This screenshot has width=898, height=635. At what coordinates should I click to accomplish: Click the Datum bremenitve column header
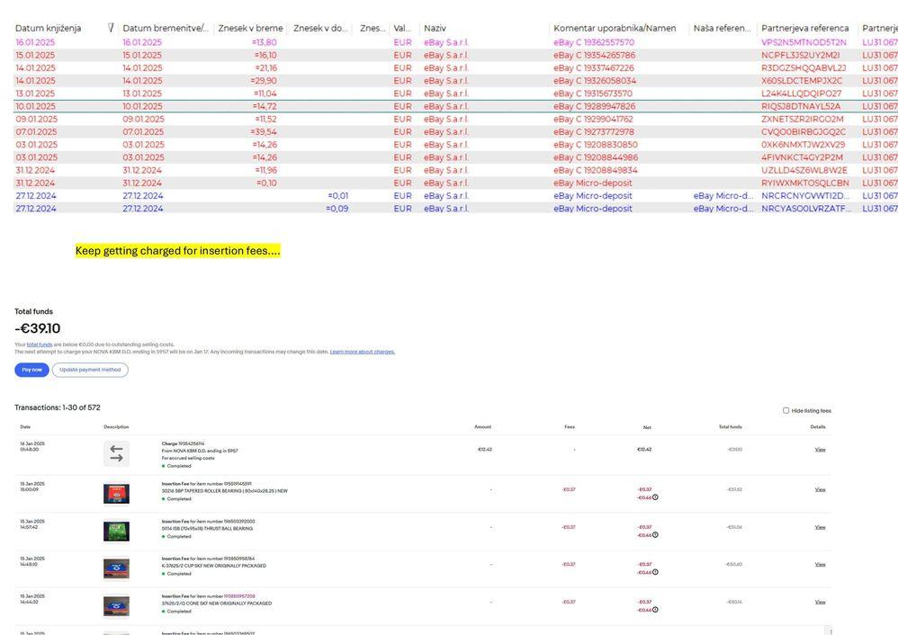166,28
